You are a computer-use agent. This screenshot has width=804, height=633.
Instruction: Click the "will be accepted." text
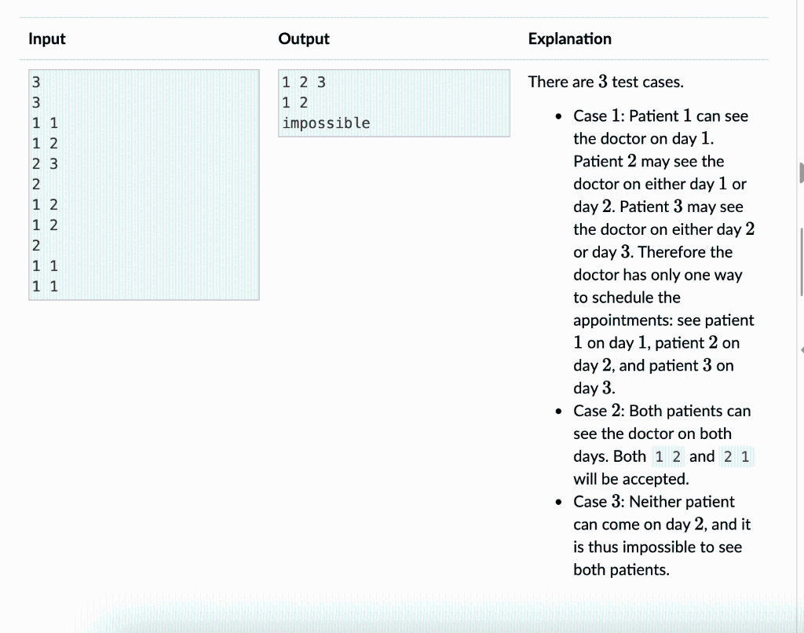[630, 478]
